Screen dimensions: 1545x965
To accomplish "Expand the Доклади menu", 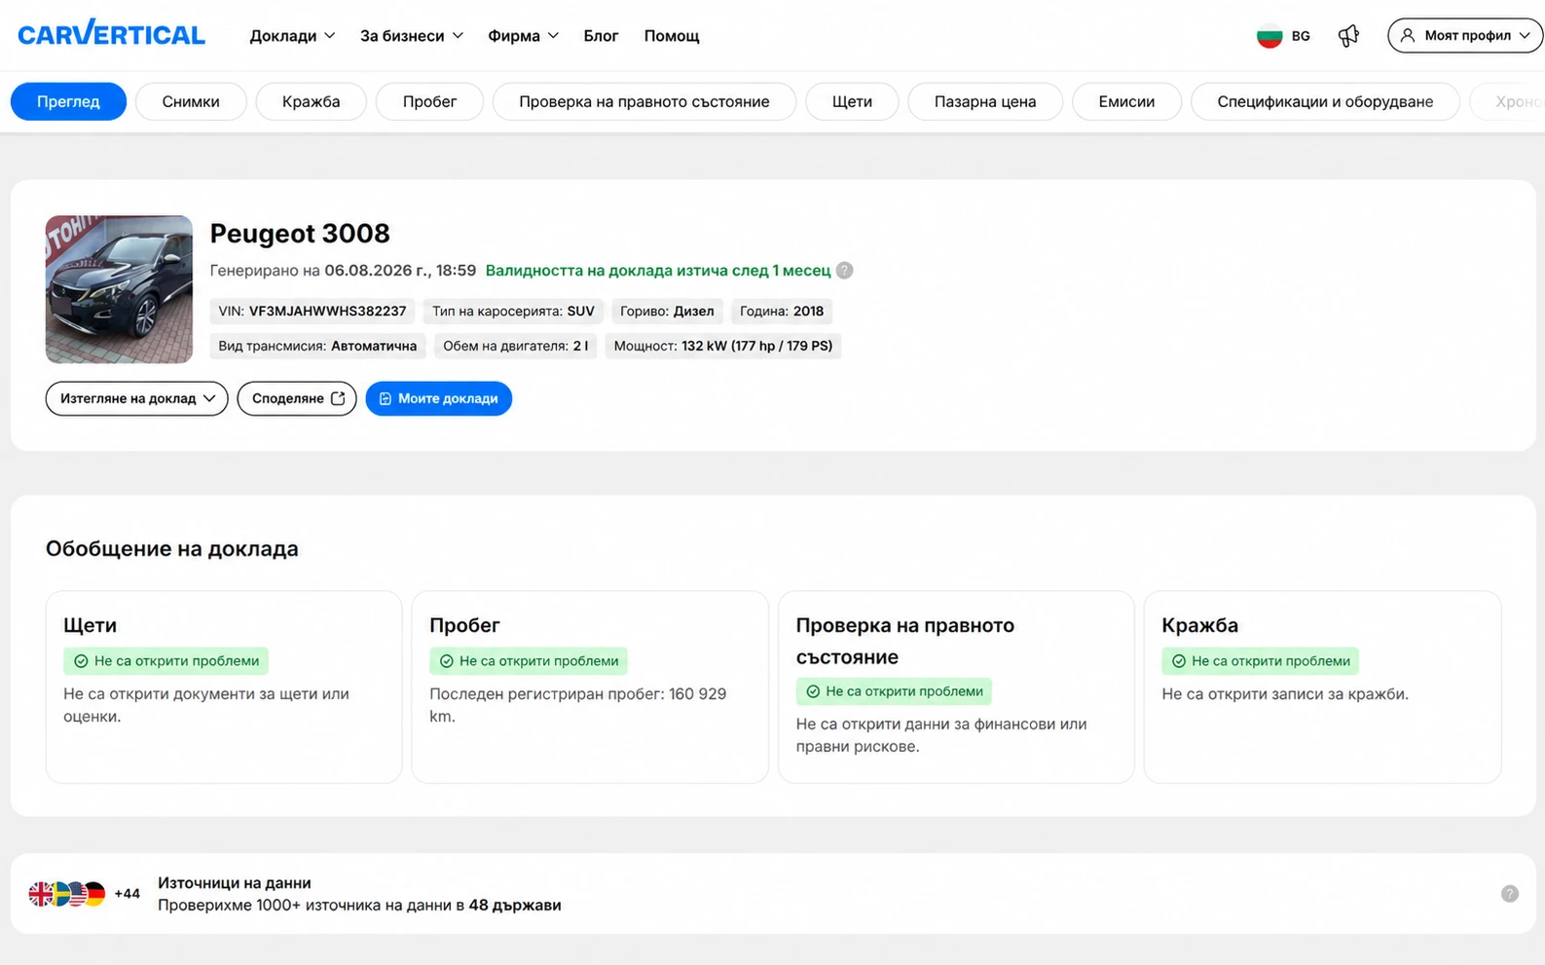I will click(x=292, y=36).
